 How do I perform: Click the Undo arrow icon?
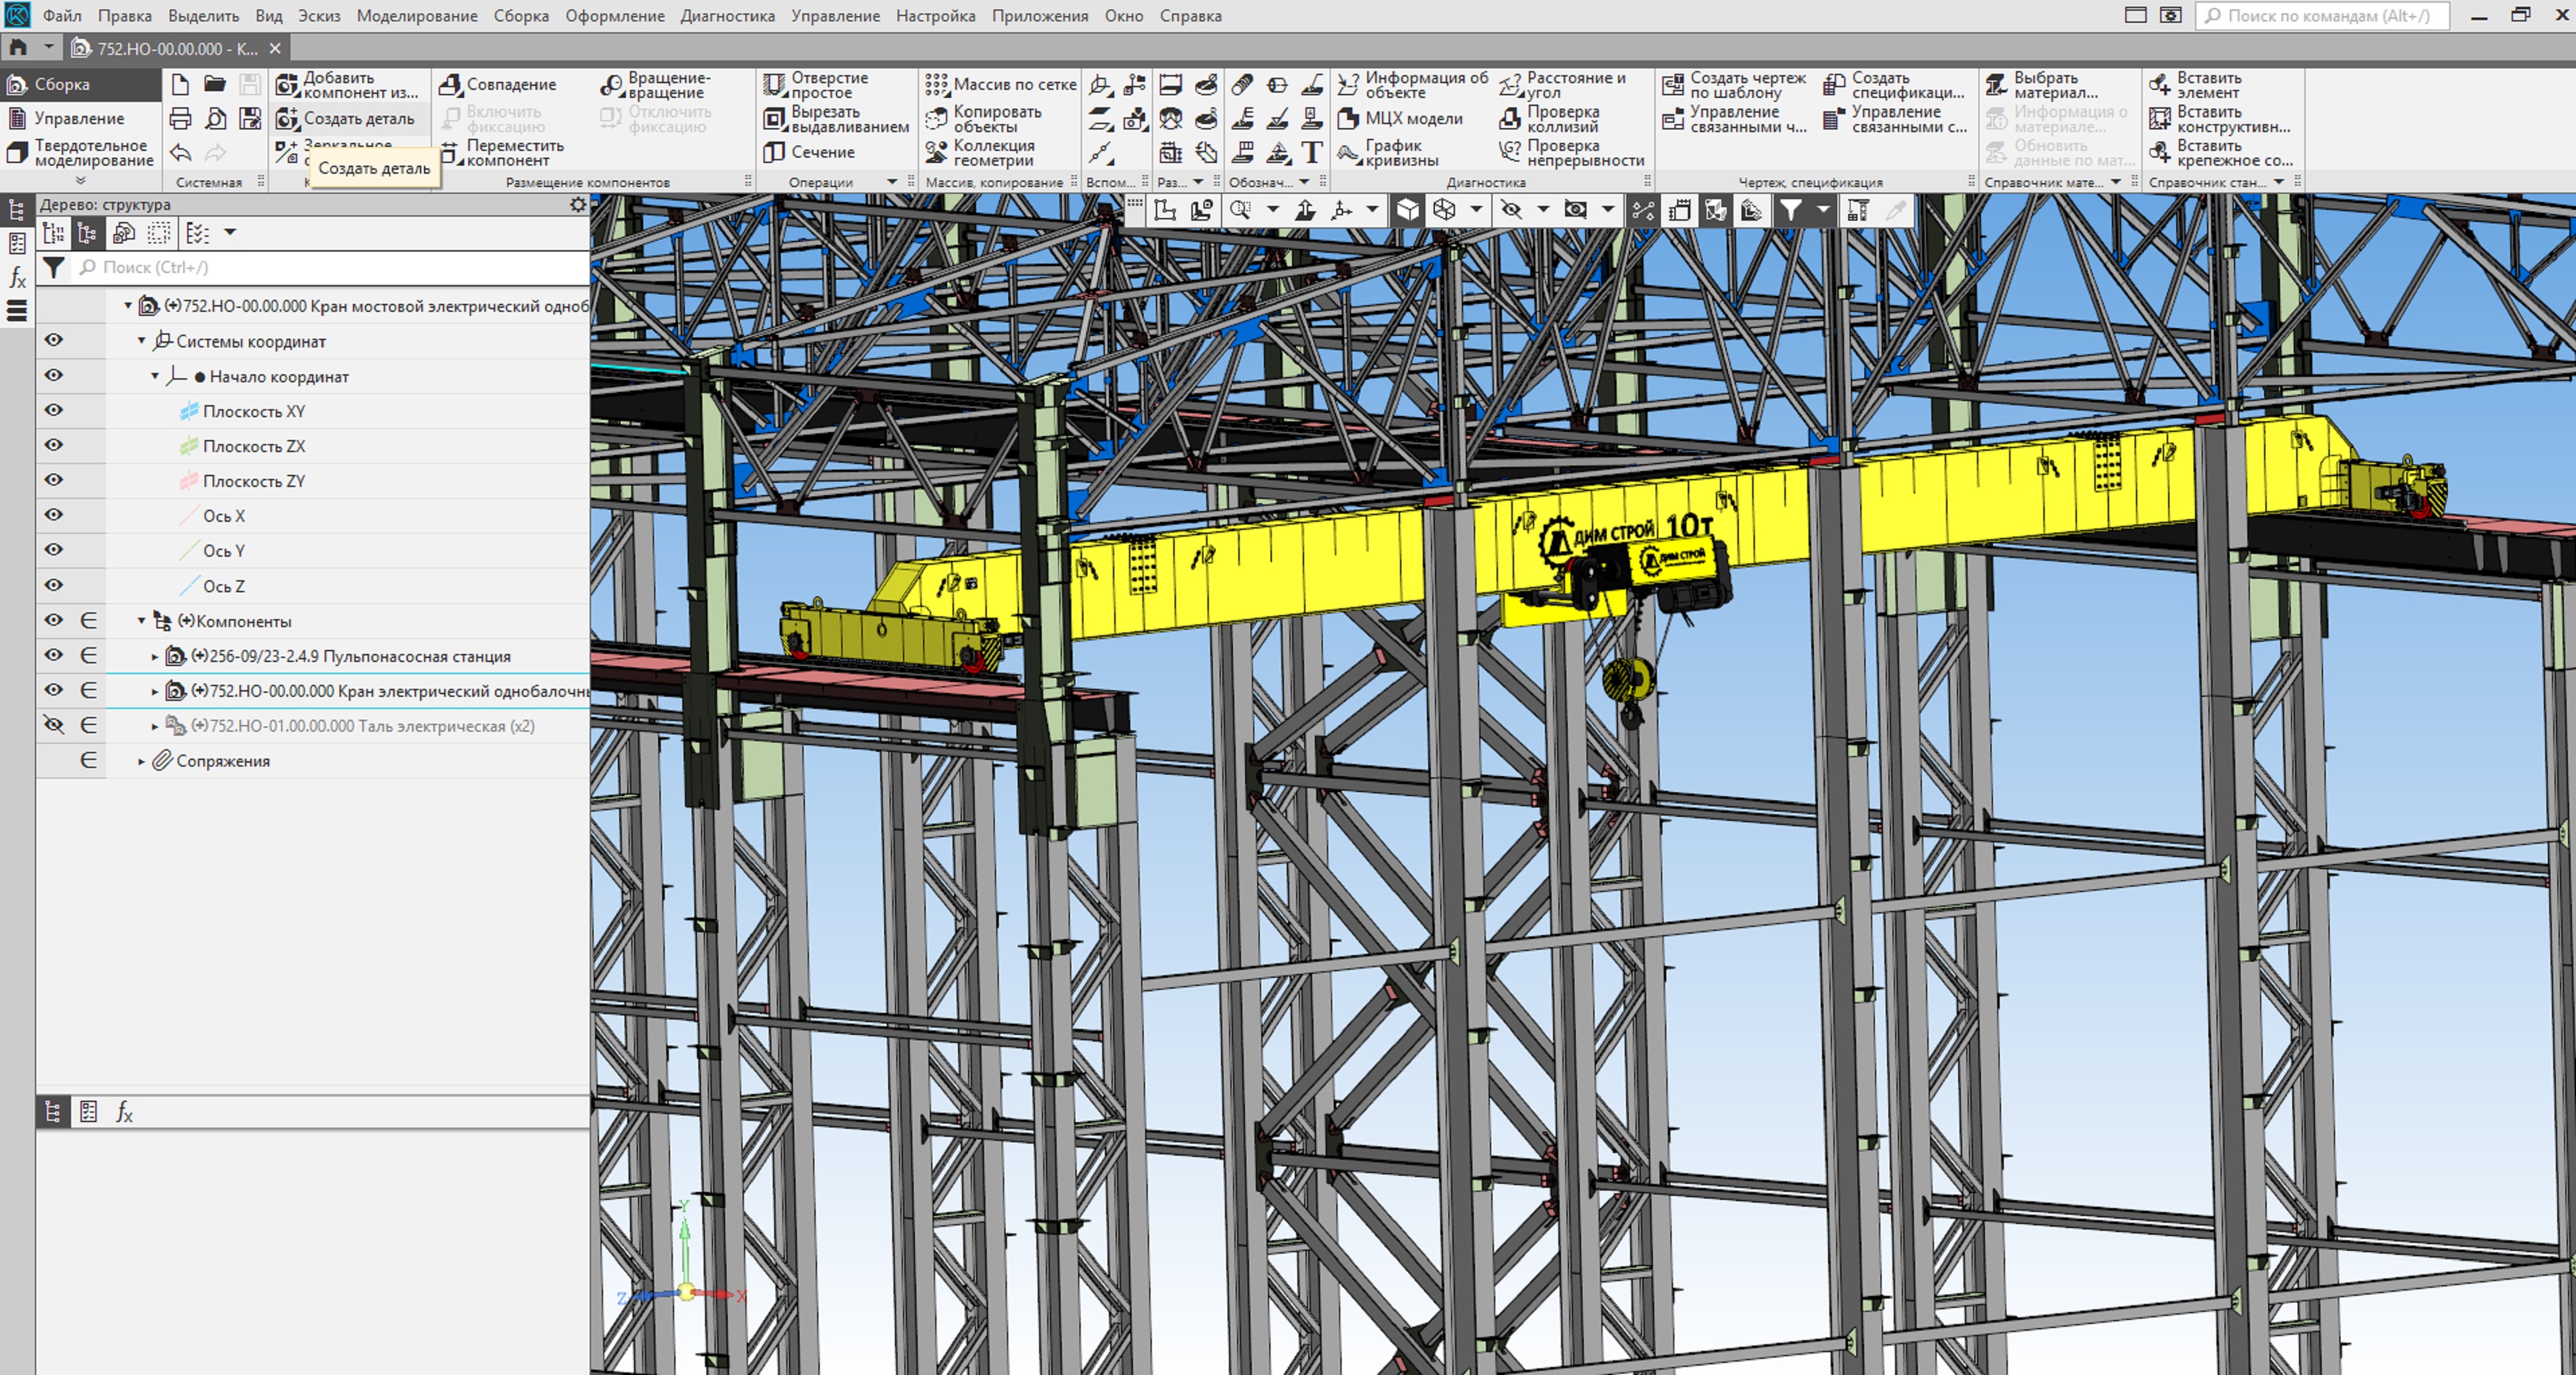[180, 153]
